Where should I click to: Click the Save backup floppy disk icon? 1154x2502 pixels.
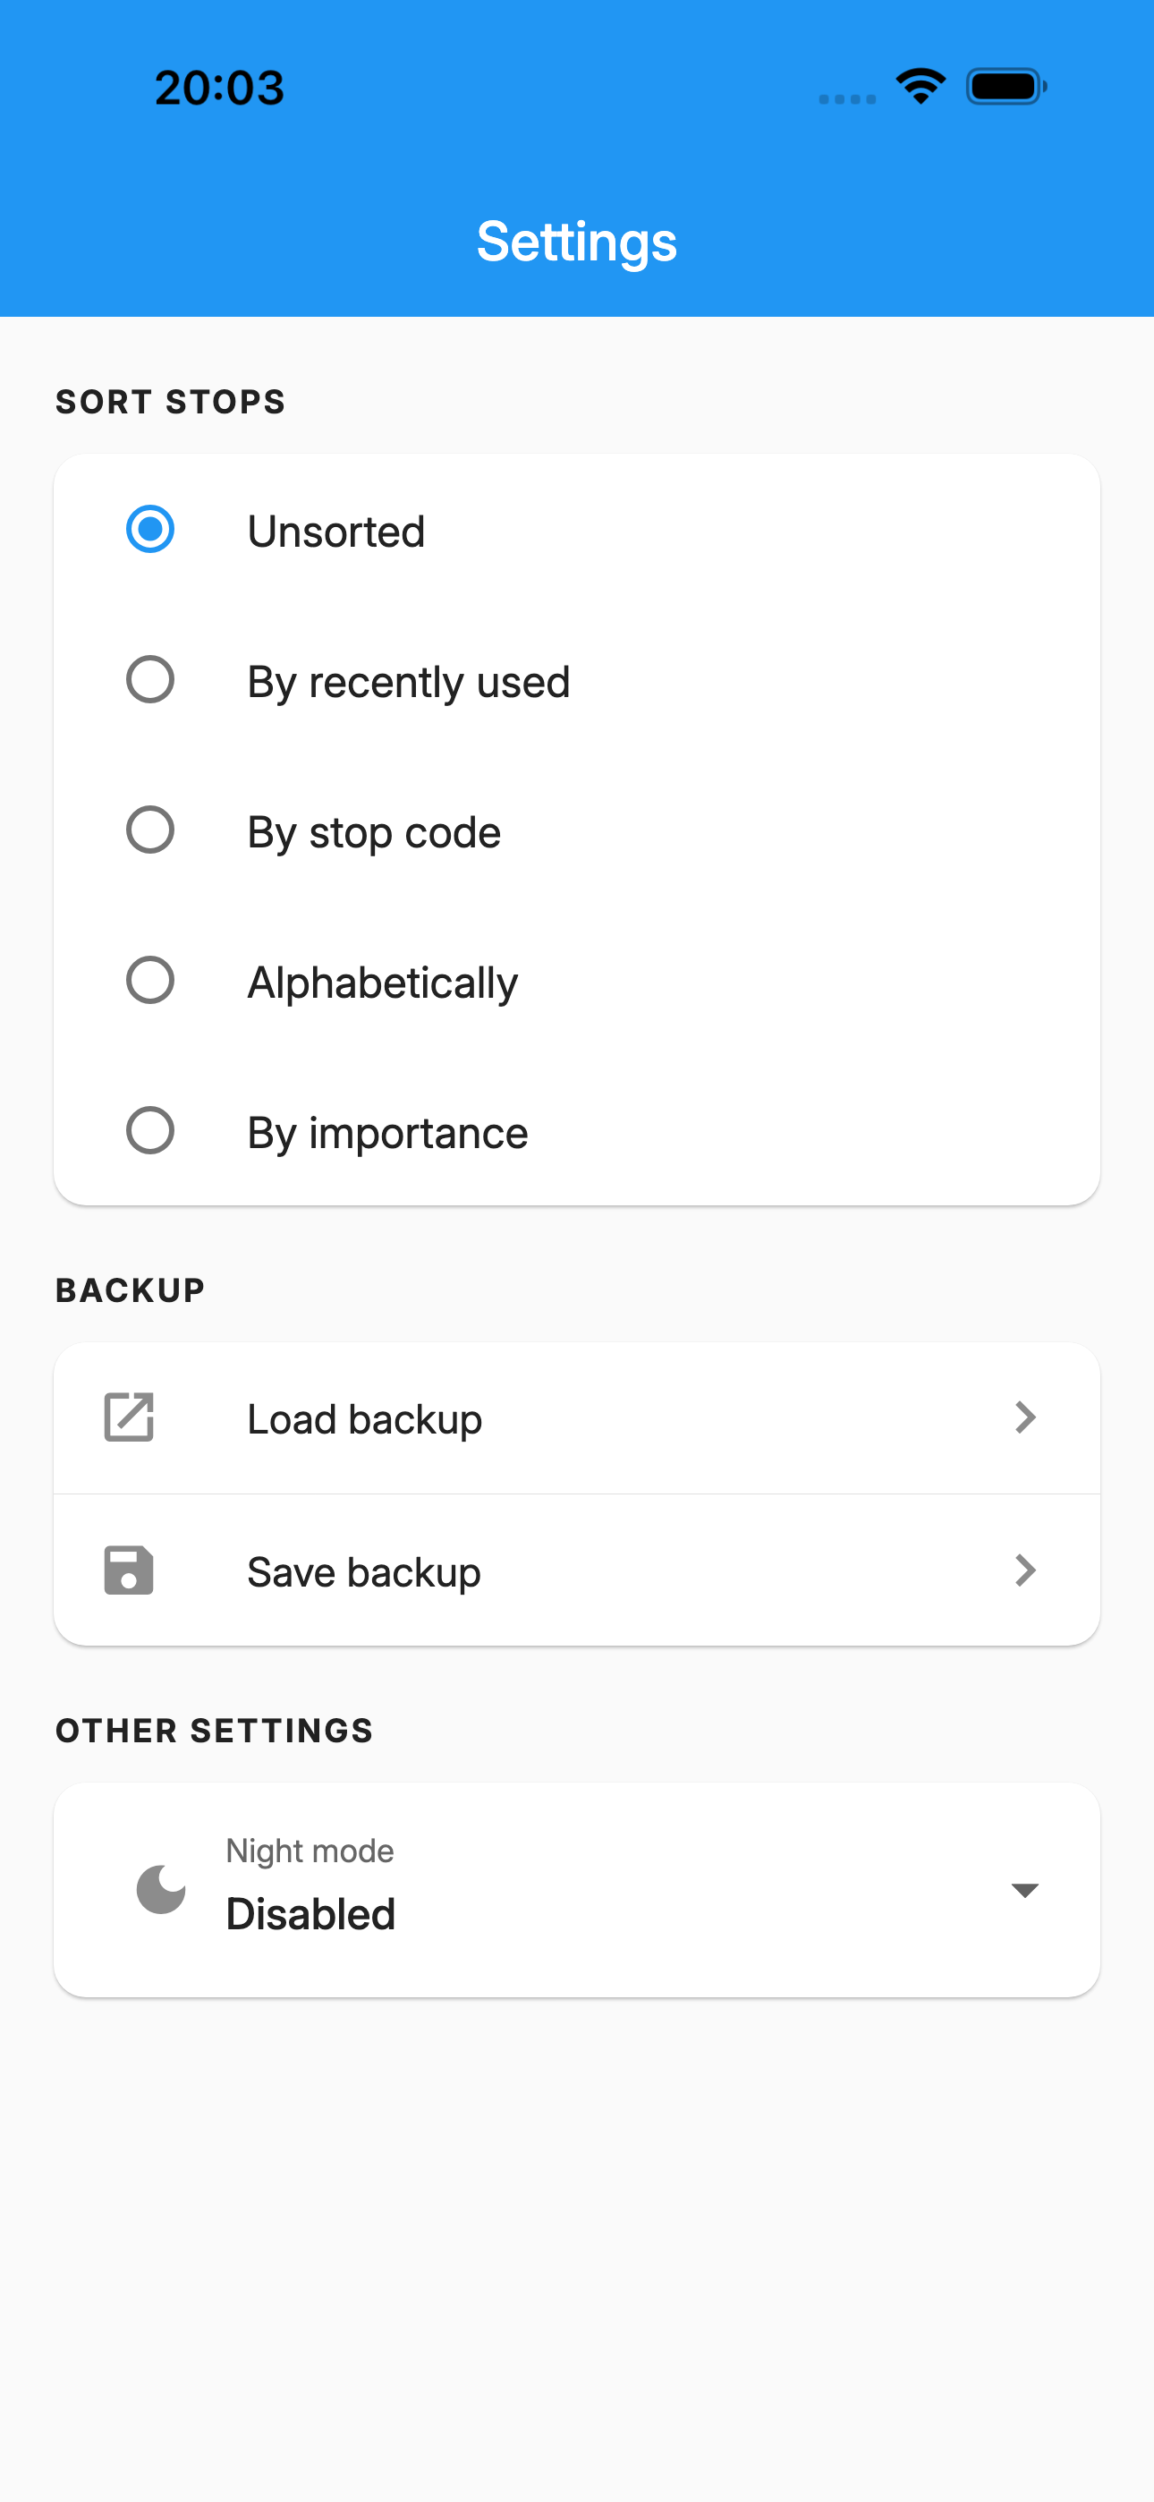click(x=129, y=1570)
